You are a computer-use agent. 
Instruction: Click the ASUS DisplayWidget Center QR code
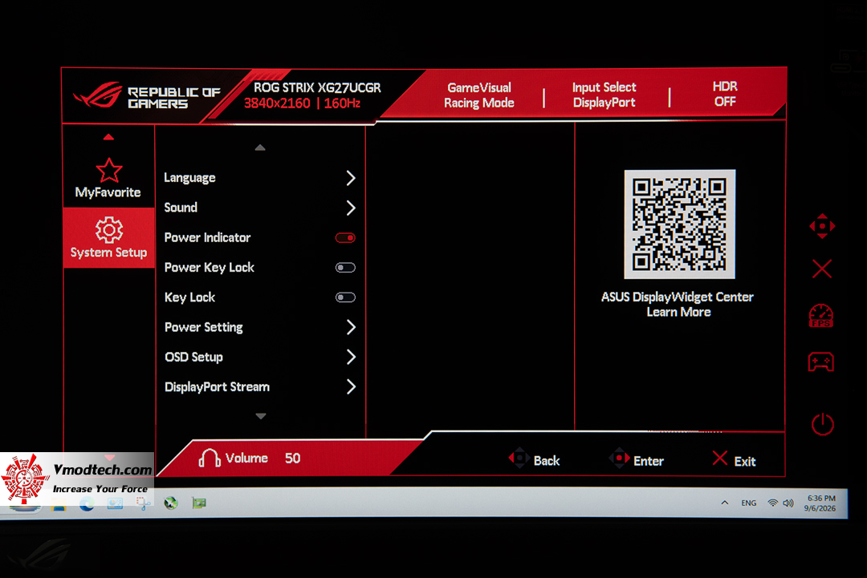680,224
